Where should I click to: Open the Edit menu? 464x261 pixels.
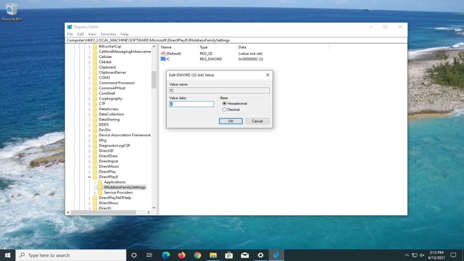80,34
